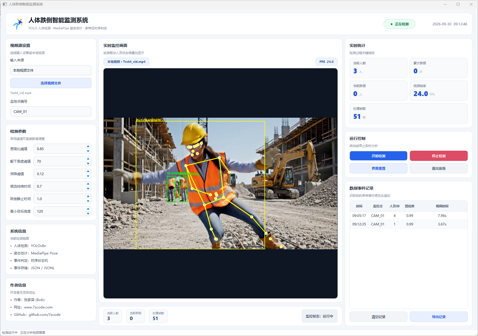
Task: Click the 监控点编号 CAM_01 input field
Action: click(51, 111)
